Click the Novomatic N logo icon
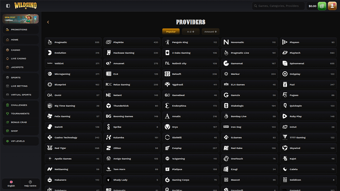Viewport: 340px width, 191px height. [226, 42]
